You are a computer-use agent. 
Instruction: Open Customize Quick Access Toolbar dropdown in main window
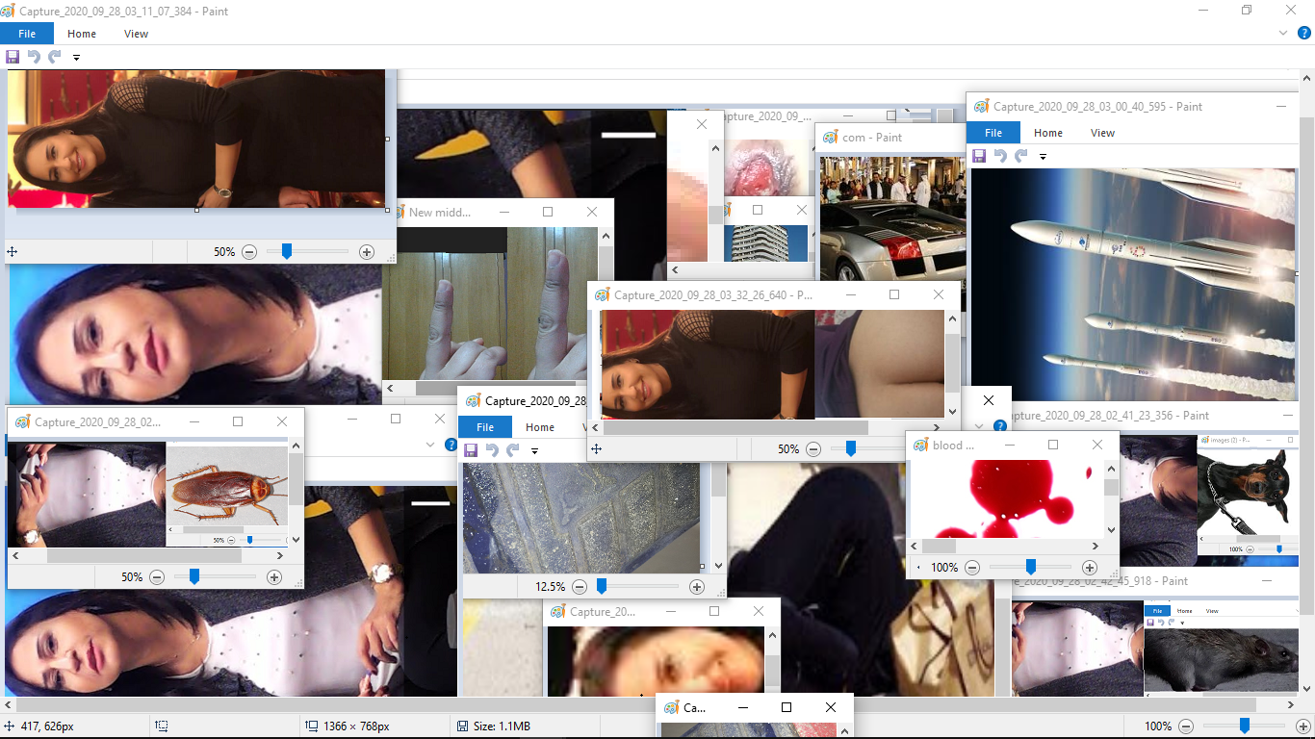(x=76, y=58)
